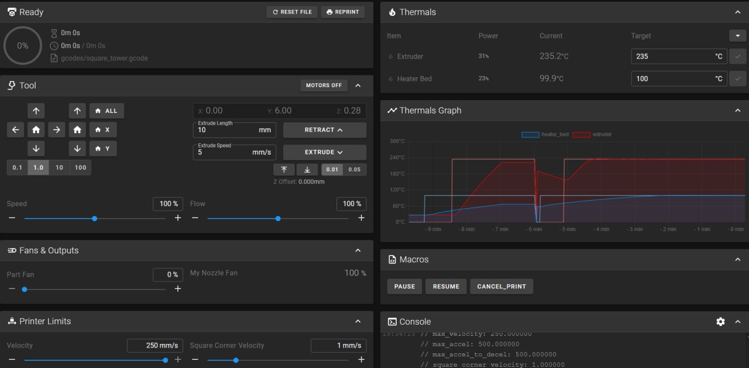Edit the Extrude Length field
This screenshot has width=749, height=368.
click(235, 130)
